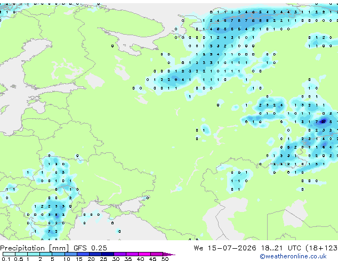
Task: Click the legend label "35"
Action: [x=128, y=259]
